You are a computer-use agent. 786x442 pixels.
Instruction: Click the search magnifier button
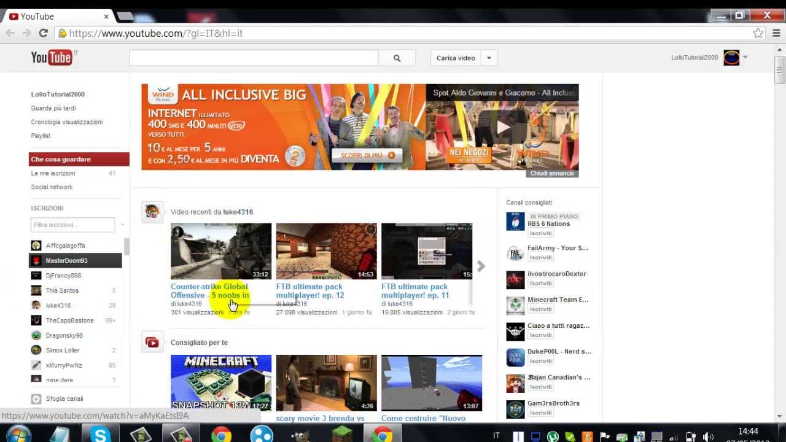[x=397, y=58]
